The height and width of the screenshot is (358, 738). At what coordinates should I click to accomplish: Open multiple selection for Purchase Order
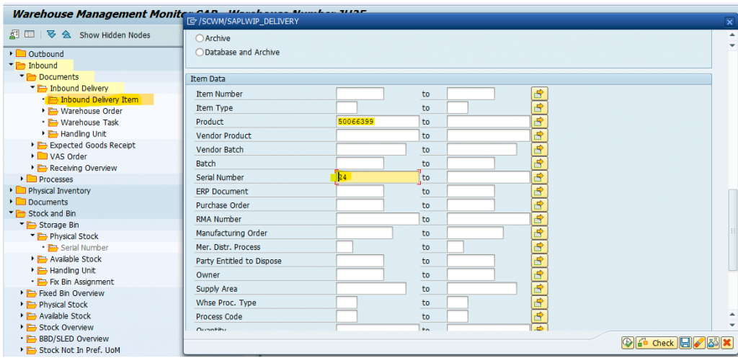[539, 205]
